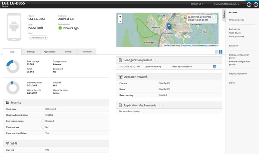
Task: Click Wipe device action
Action: [x=235, y=33]
